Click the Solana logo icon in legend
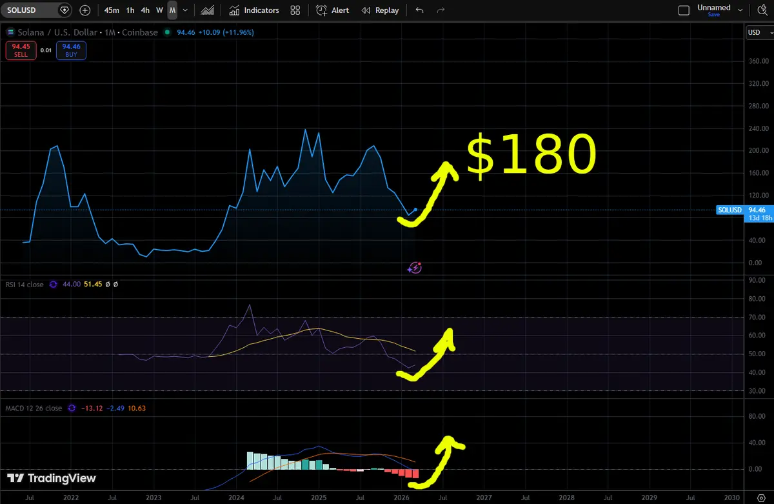The height and width of the screenshot is (504, 774). 10,32
